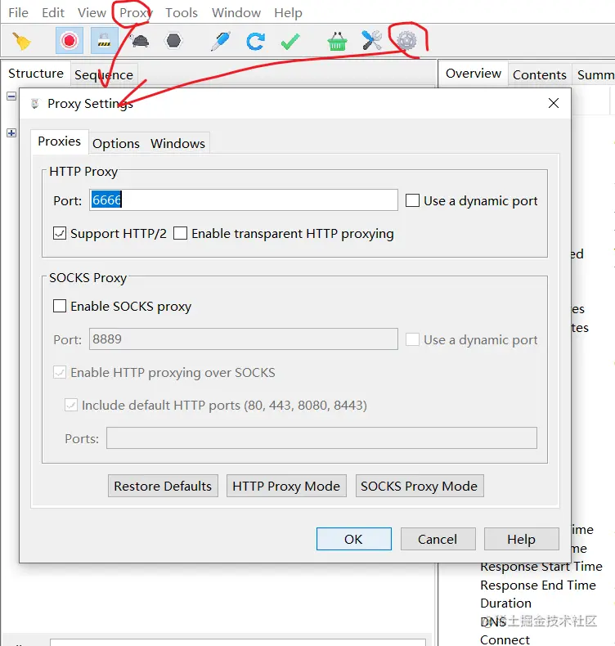Enable transparent HTTP proxying checkbox
The width and height of the screenshot is (615, 646).
pyautogui.click(x=180, y=233)
